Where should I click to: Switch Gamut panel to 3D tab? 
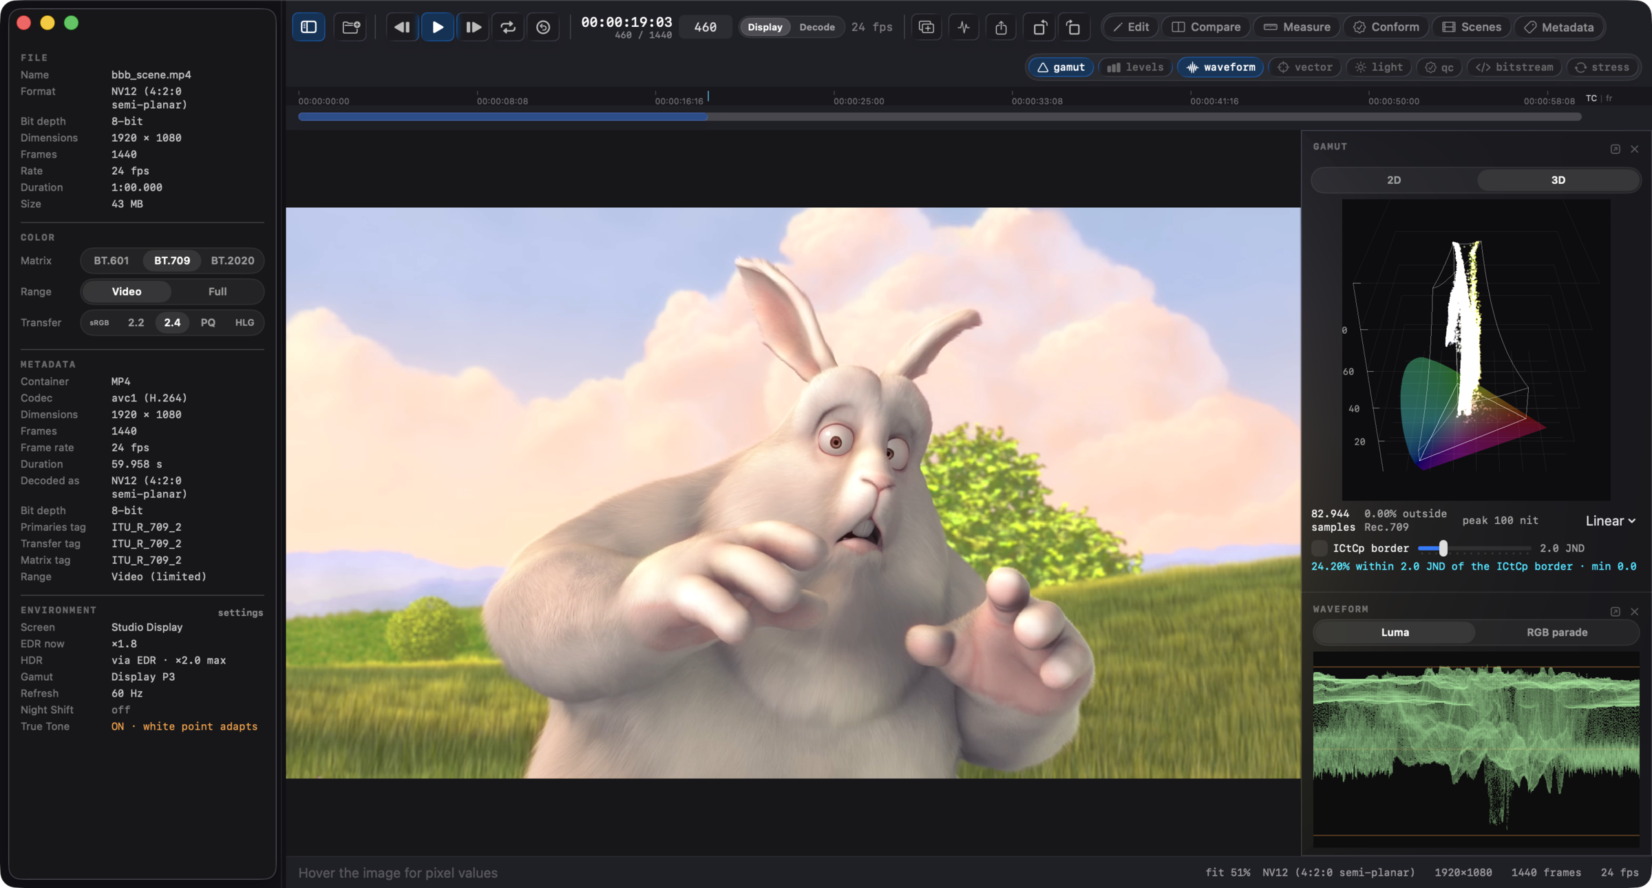[x=1558, y=180]
